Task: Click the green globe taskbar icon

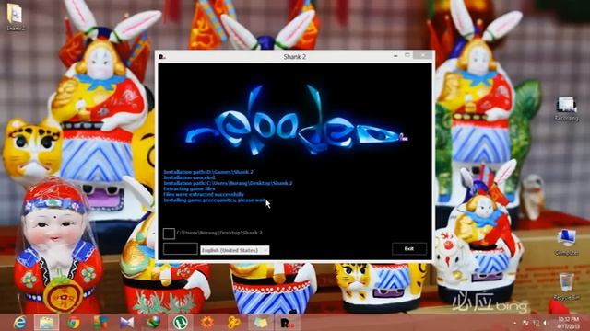Action: click(x=154, y=323)
